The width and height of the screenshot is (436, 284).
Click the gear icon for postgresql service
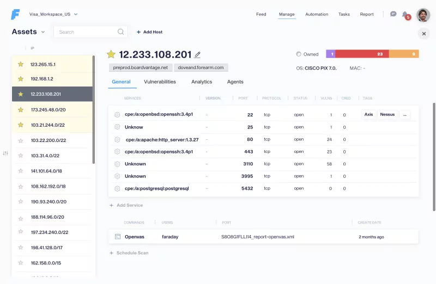117,188
